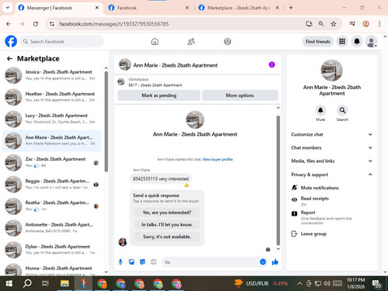388x291 pixels.
Task: Choose a GIF icon
Action: (x=154, y=262)
